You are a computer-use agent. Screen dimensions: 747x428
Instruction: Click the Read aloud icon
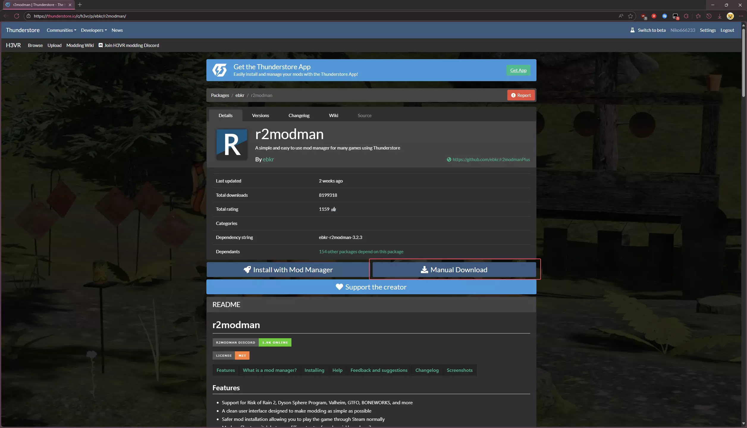(621, 16)
